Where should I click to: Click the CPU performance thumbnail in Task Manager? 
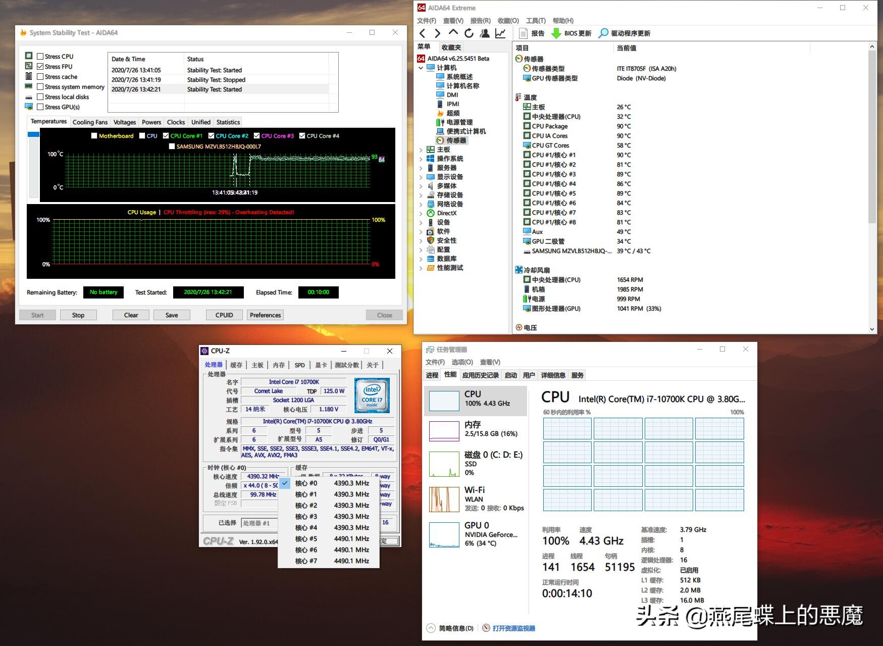pos(444,401)
